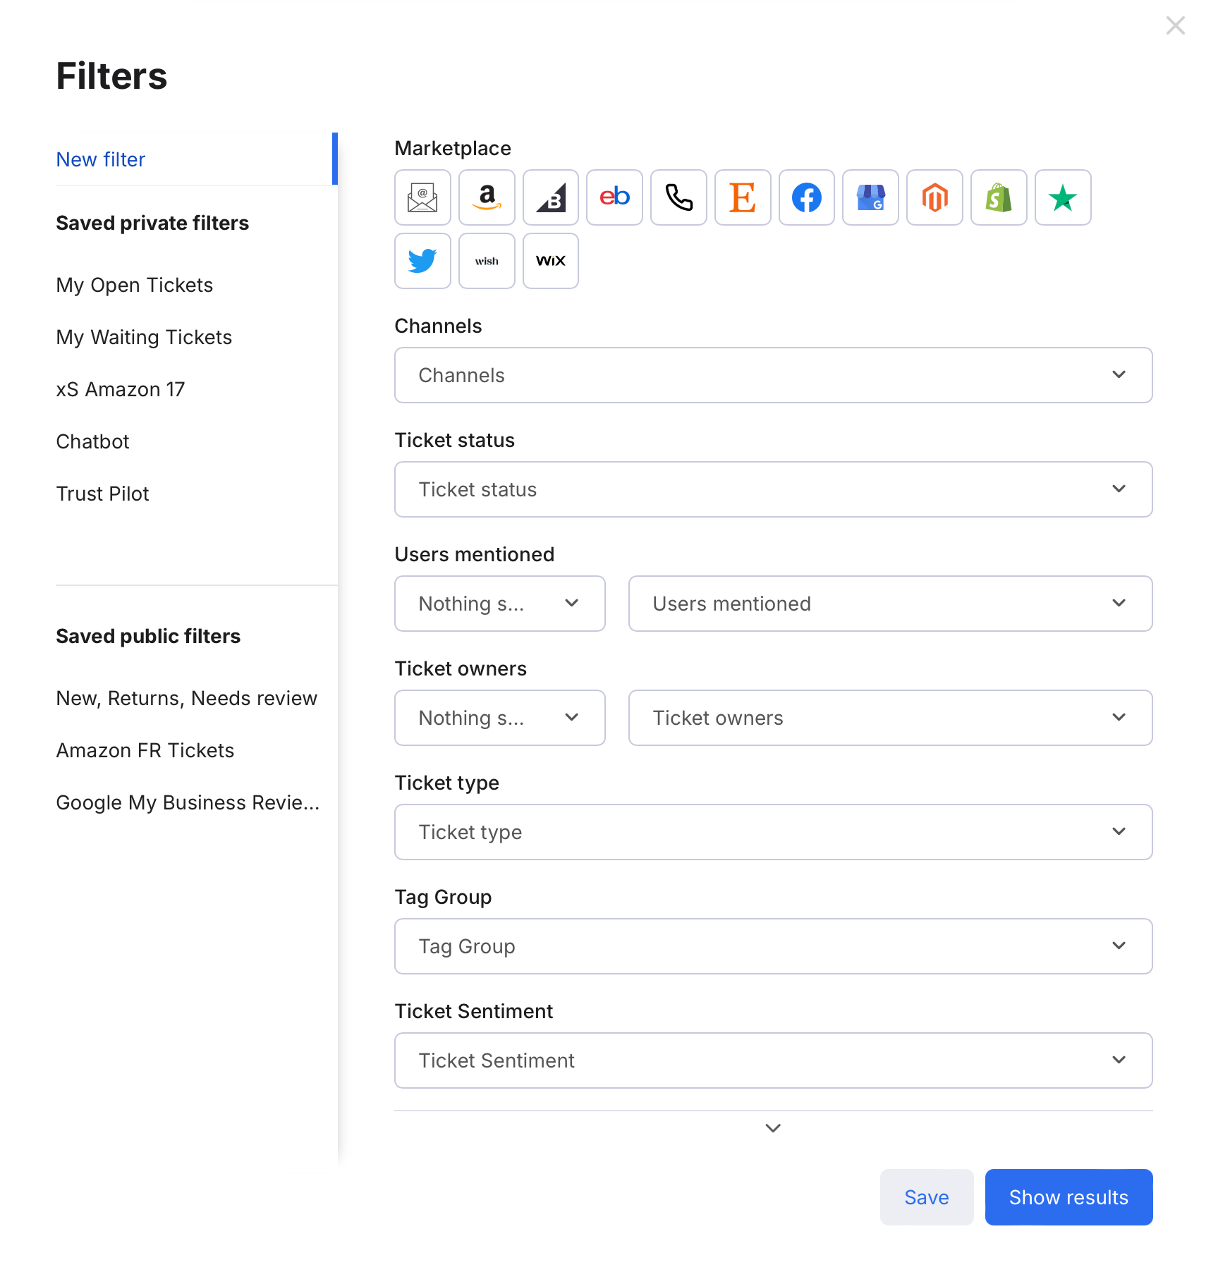Open the Users mentioned selection dropdown

890,604
